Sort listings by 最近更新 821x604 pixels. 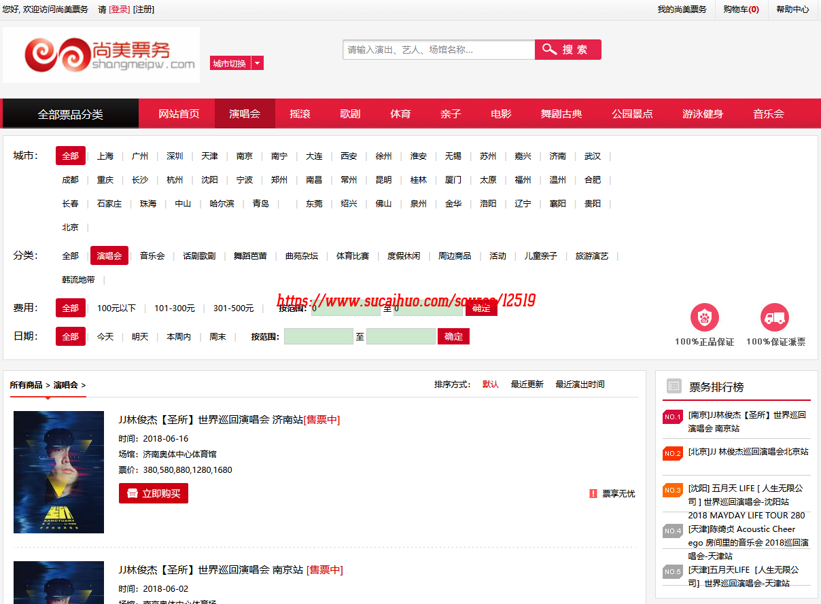(x=527, y=385)
